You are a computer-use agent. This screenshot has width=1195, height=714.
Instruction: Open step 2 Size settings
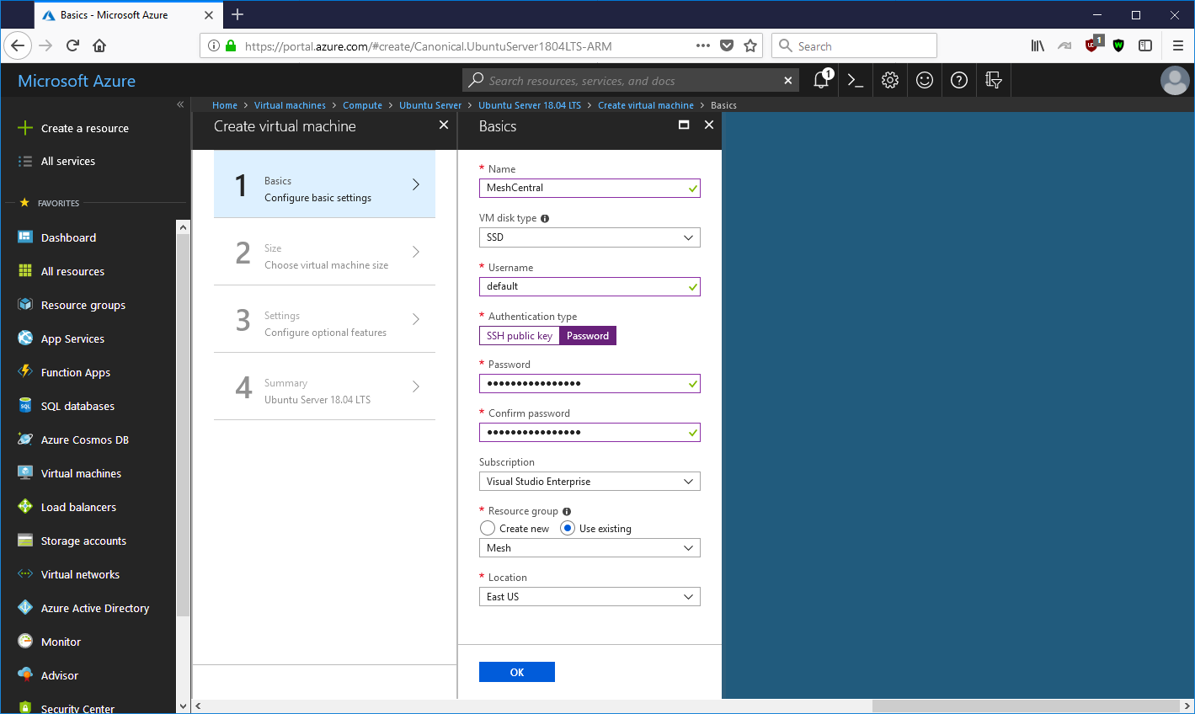point(324,252)
